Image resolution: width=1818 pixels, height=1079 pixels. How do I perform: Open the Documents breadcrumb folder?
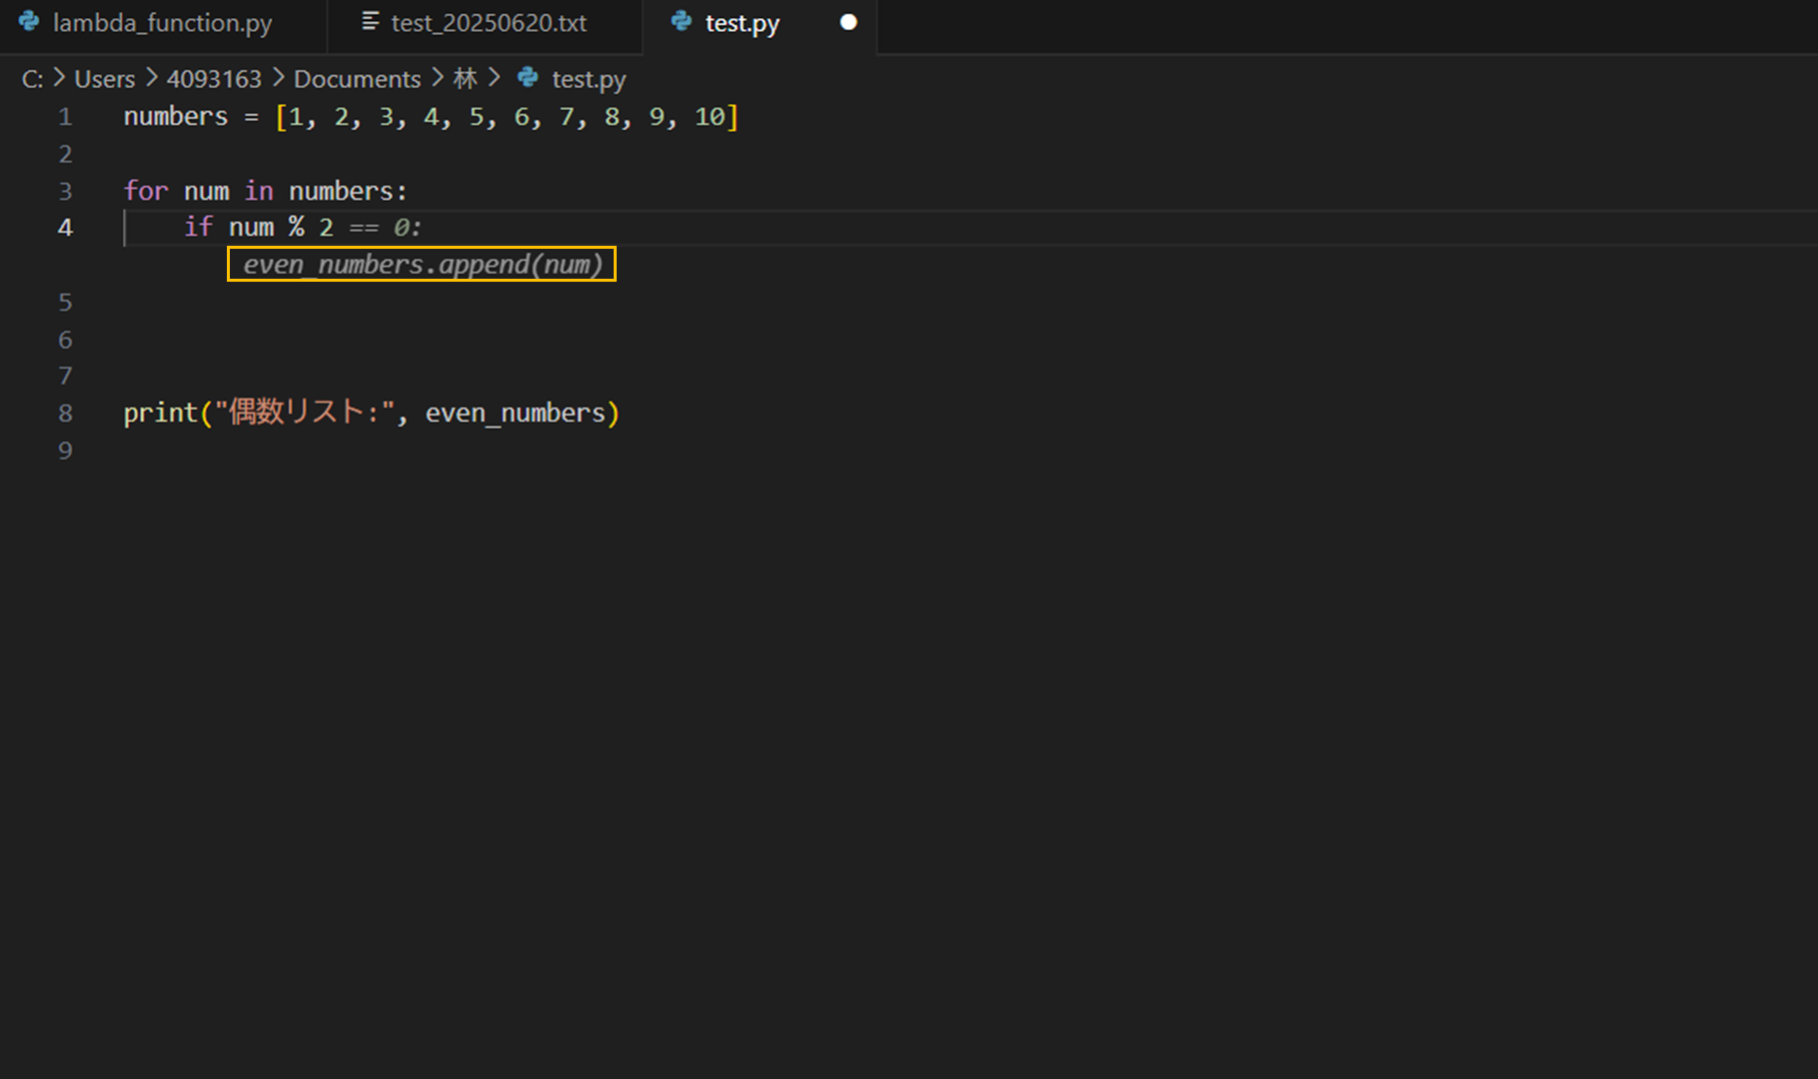(357, 79)
